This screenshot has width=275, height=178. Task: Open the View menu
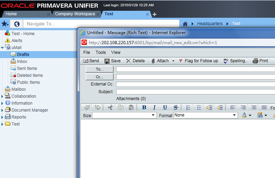(x=116, y=52)
